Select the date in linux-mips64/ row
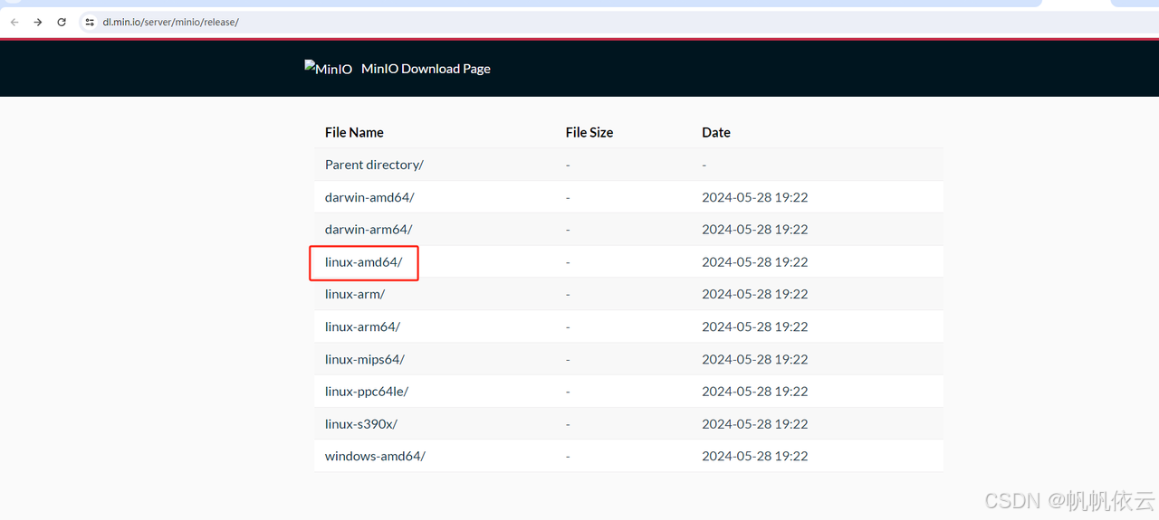Screen dimensions: 1159x520 [x=755, y=359]
